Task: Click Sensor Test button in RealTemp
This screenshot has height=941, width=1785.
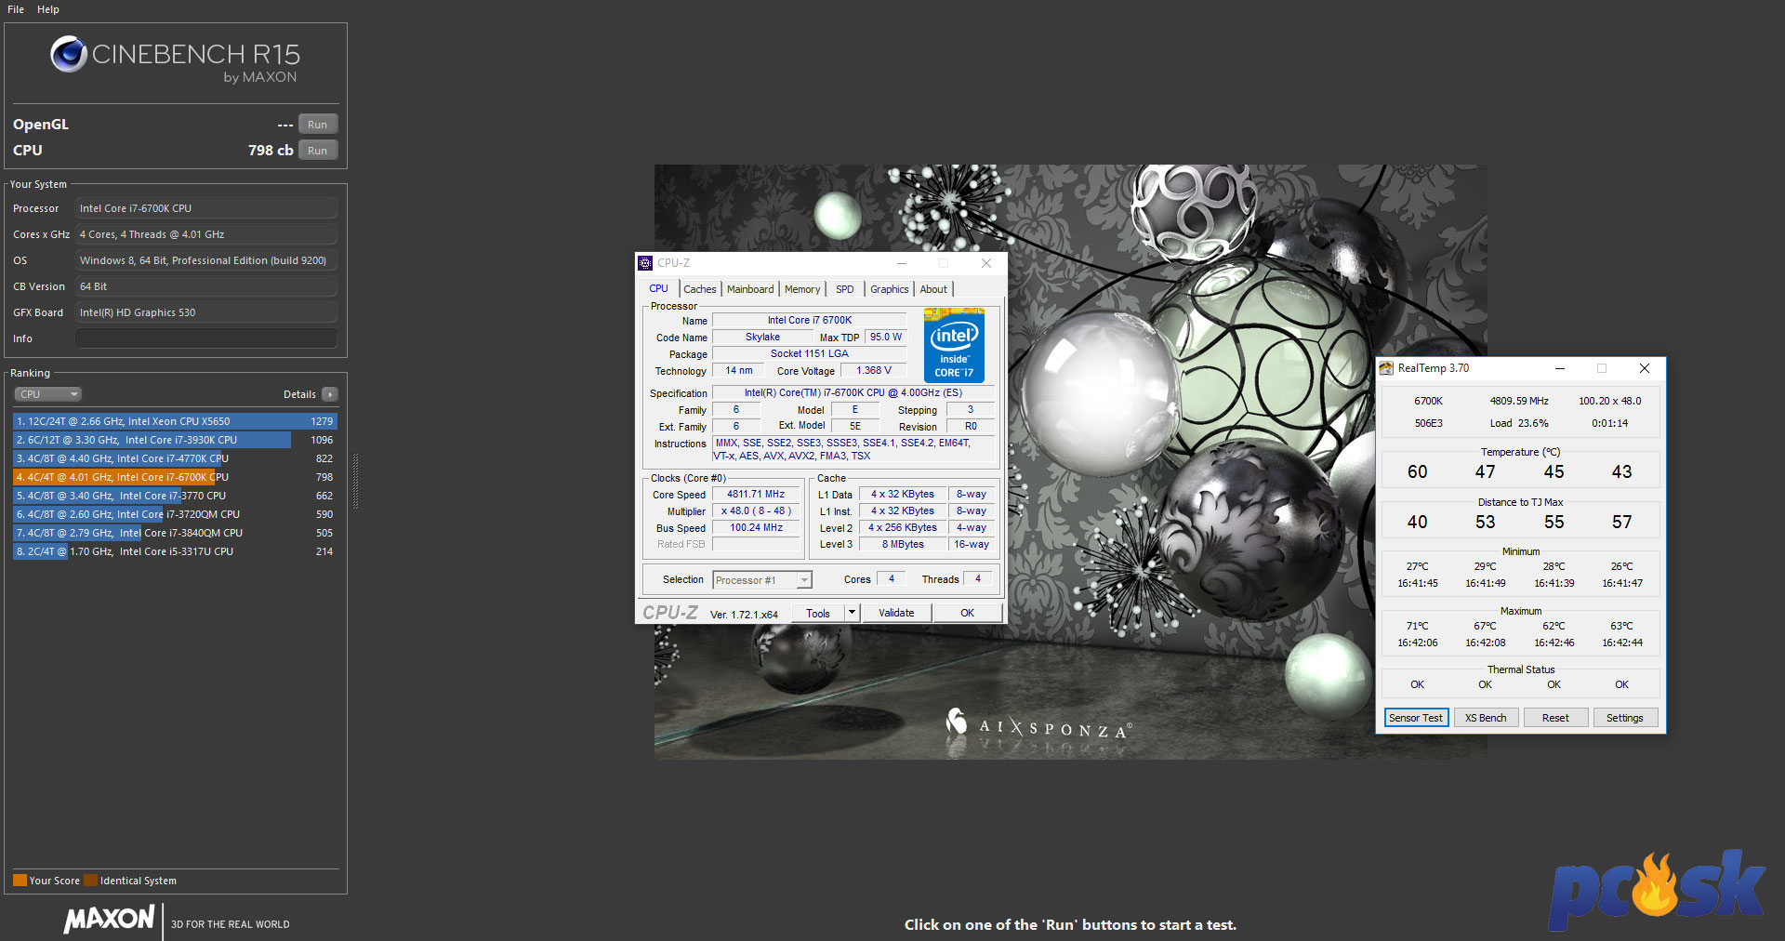Action: 1416,718
